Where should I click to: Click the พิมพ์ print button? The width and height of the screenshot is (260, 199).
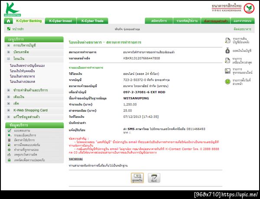pyautogui.click(x=154, y=178)
